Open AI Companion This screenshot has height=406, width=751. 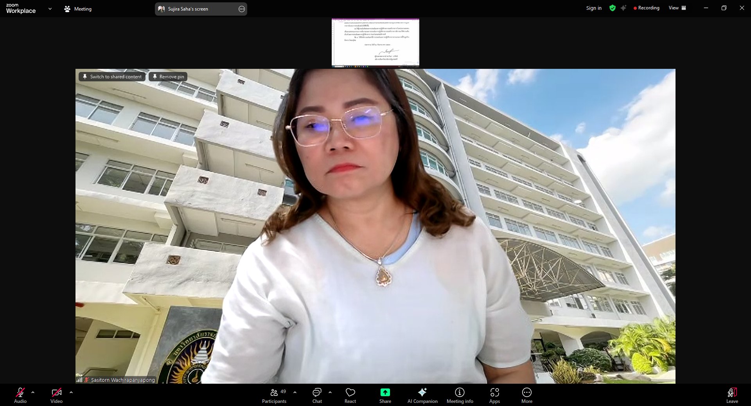(422, 395)
